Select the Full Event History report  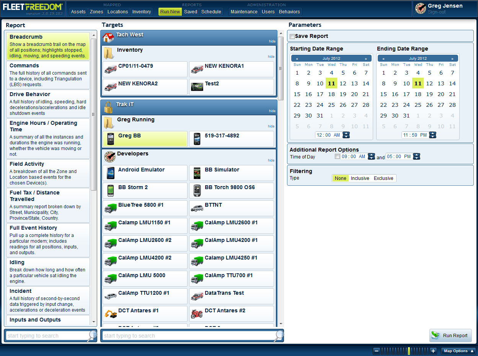click(x=48, y=240)
